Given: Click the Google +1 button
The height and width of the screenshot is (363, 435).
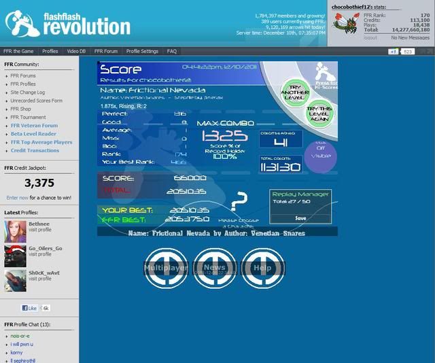Looking at the screenshot, I should pos(394,52).
